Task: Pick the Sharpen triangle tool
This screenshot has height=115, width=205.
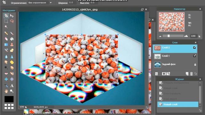Action: pyautogui.click(x=12, y=57)
